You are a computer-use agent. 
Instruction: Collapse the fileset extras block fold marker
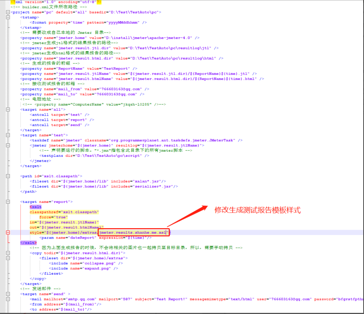coord(8,258)
